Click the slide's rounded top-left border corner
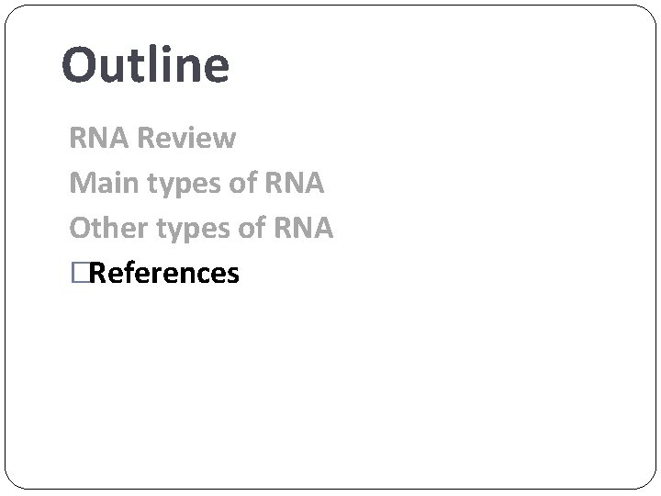Screen dimensions: 661x496 [13, 13]
